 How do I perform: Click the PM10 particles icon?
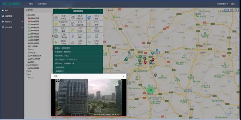click(x=72, y=30)
